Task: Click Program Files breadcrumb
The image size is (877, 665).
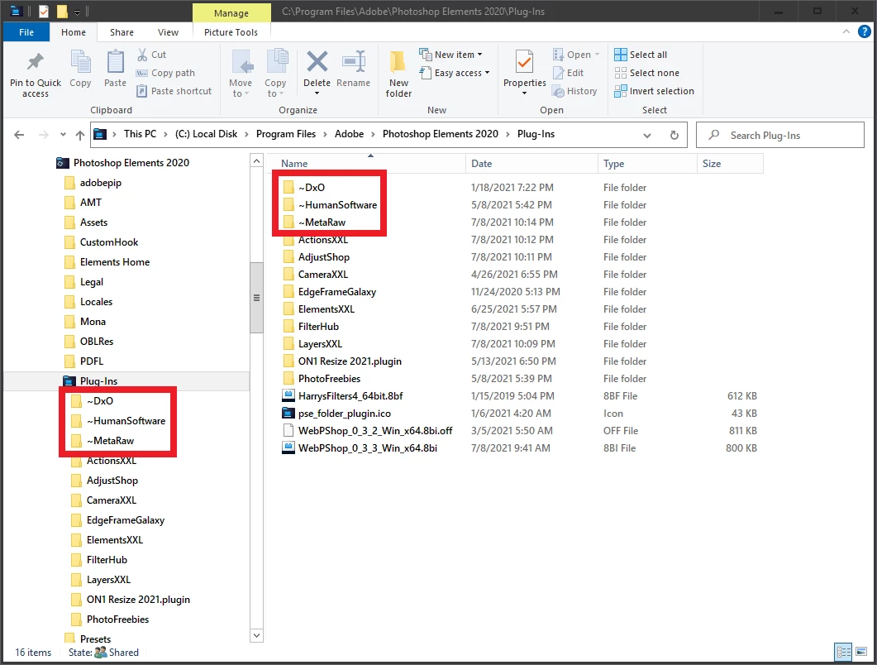Action: [x=286, y=134]
